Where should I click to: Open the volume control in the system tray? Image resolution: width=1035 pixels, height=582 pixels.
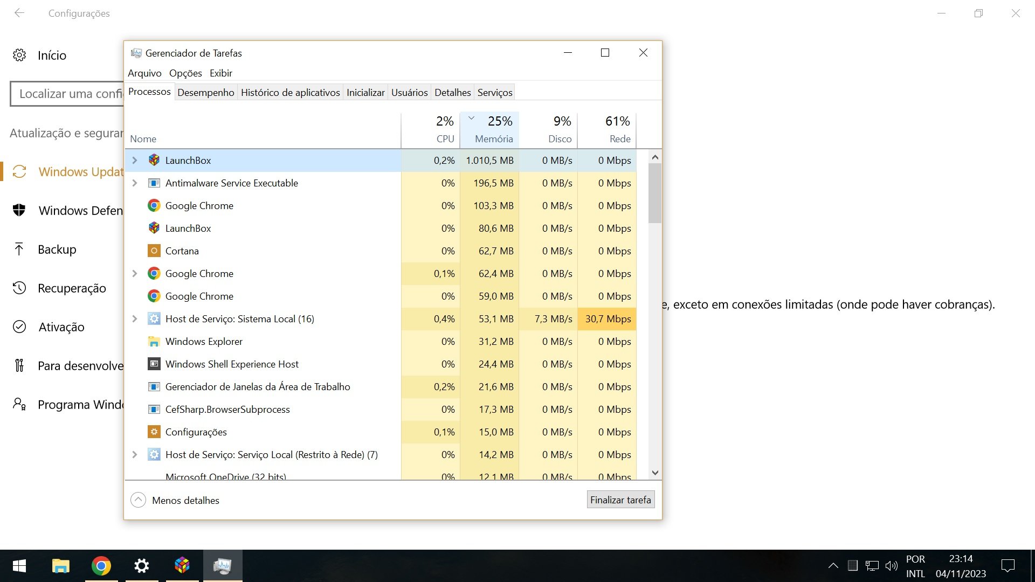pyautogui.click(x=892, y=566)
